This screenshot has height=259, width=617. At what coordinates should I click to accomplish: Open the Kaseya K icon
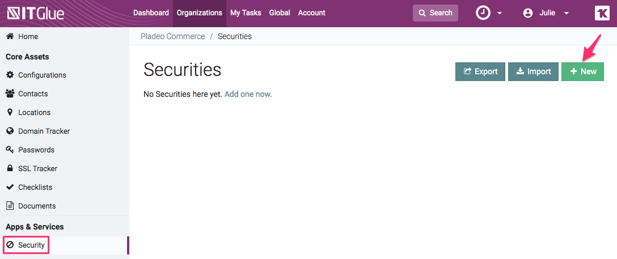pos(602,13)
